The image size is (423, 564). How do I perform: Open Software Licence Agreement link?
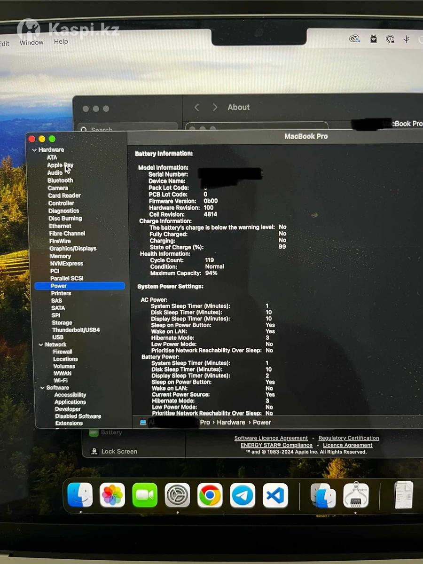click(271, 438)
